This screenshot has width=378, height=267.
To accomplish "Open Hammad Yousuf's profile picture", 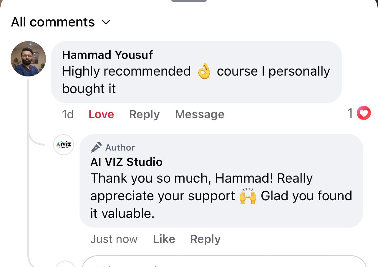I will pos(28,59).
